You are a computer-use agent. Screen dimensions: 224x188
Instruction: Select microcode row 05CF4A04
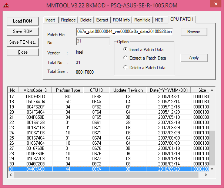(x=108, y=102)
